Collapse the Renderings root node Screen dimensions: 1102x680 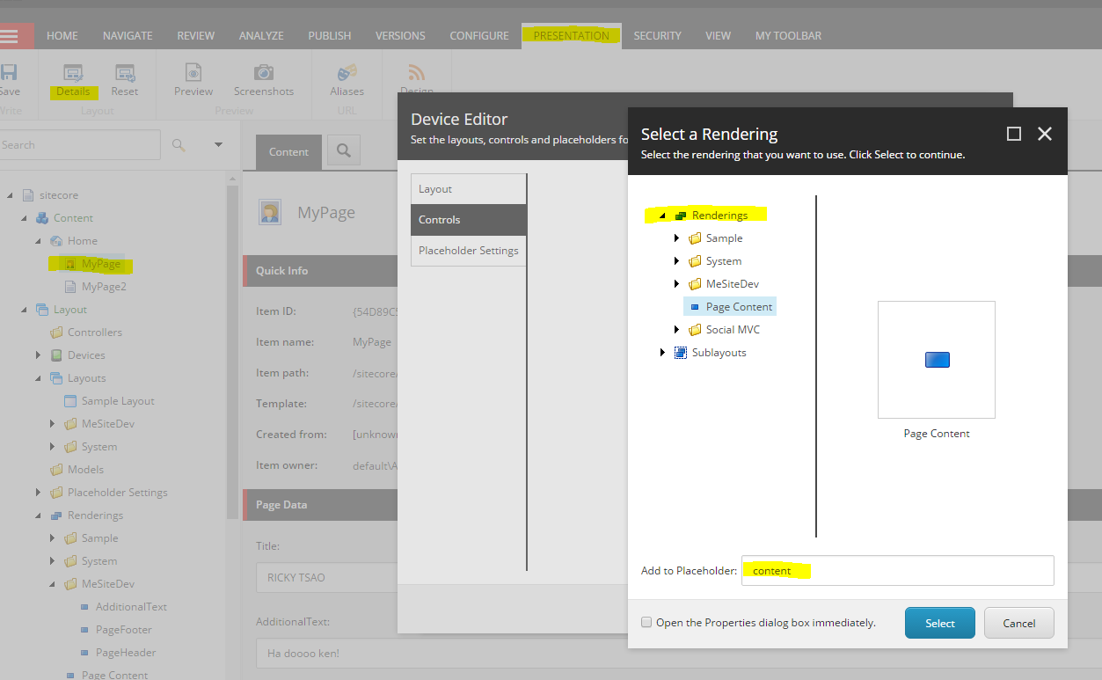coord(662,216)
